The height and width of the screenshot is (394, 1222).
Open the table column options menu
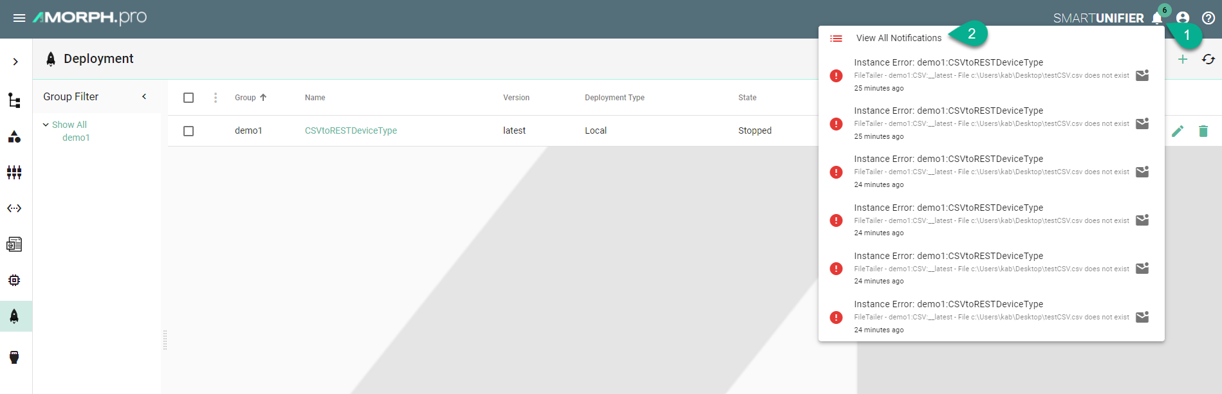pyautogui.click(x=216, y=98)
